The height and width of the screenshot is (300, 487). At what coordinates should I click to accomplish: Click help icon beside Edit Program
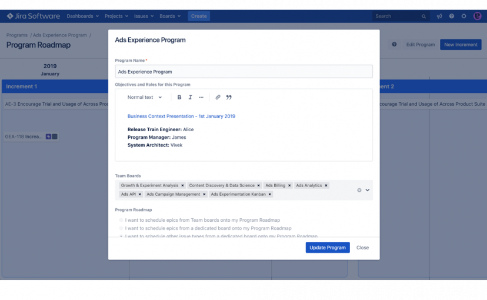394,44
